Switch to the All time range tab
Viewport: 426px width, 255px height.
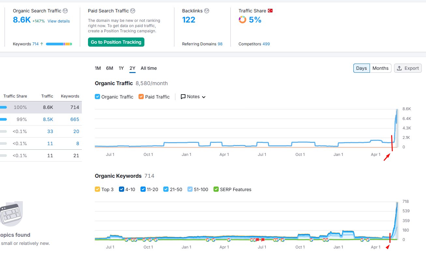pyautogui.click(x=149, y=68)
